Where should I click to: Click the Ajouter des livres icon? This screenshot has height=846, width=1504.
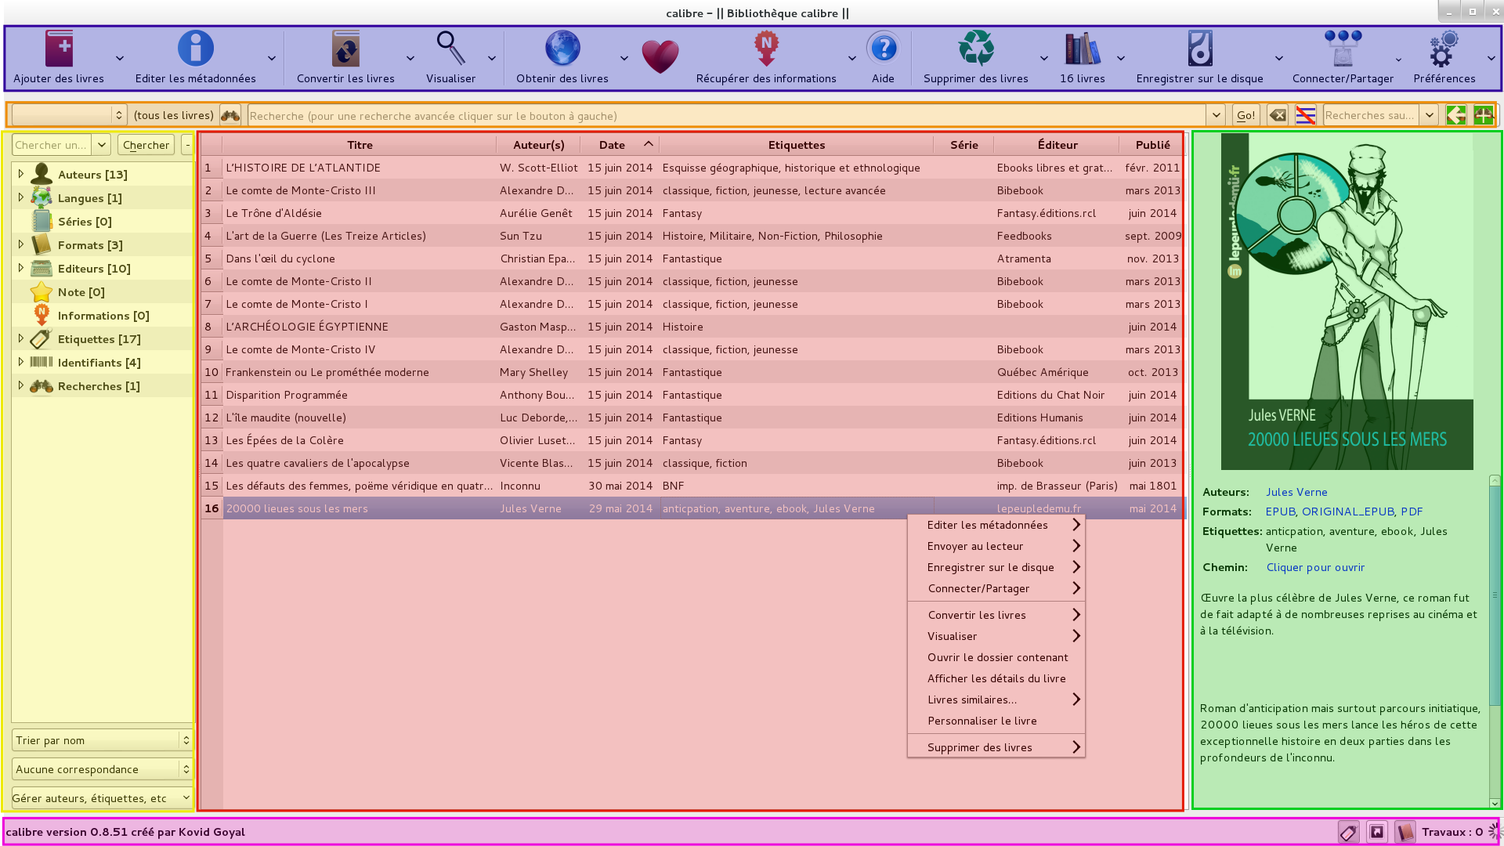pyautogui.click(x=59, y=49)
